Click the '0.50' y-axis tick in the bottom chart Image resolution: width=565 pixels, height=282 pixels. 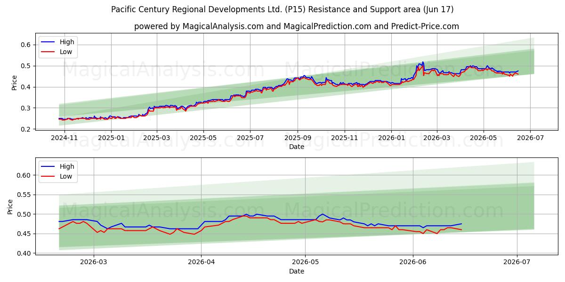[x=24, y=214]
